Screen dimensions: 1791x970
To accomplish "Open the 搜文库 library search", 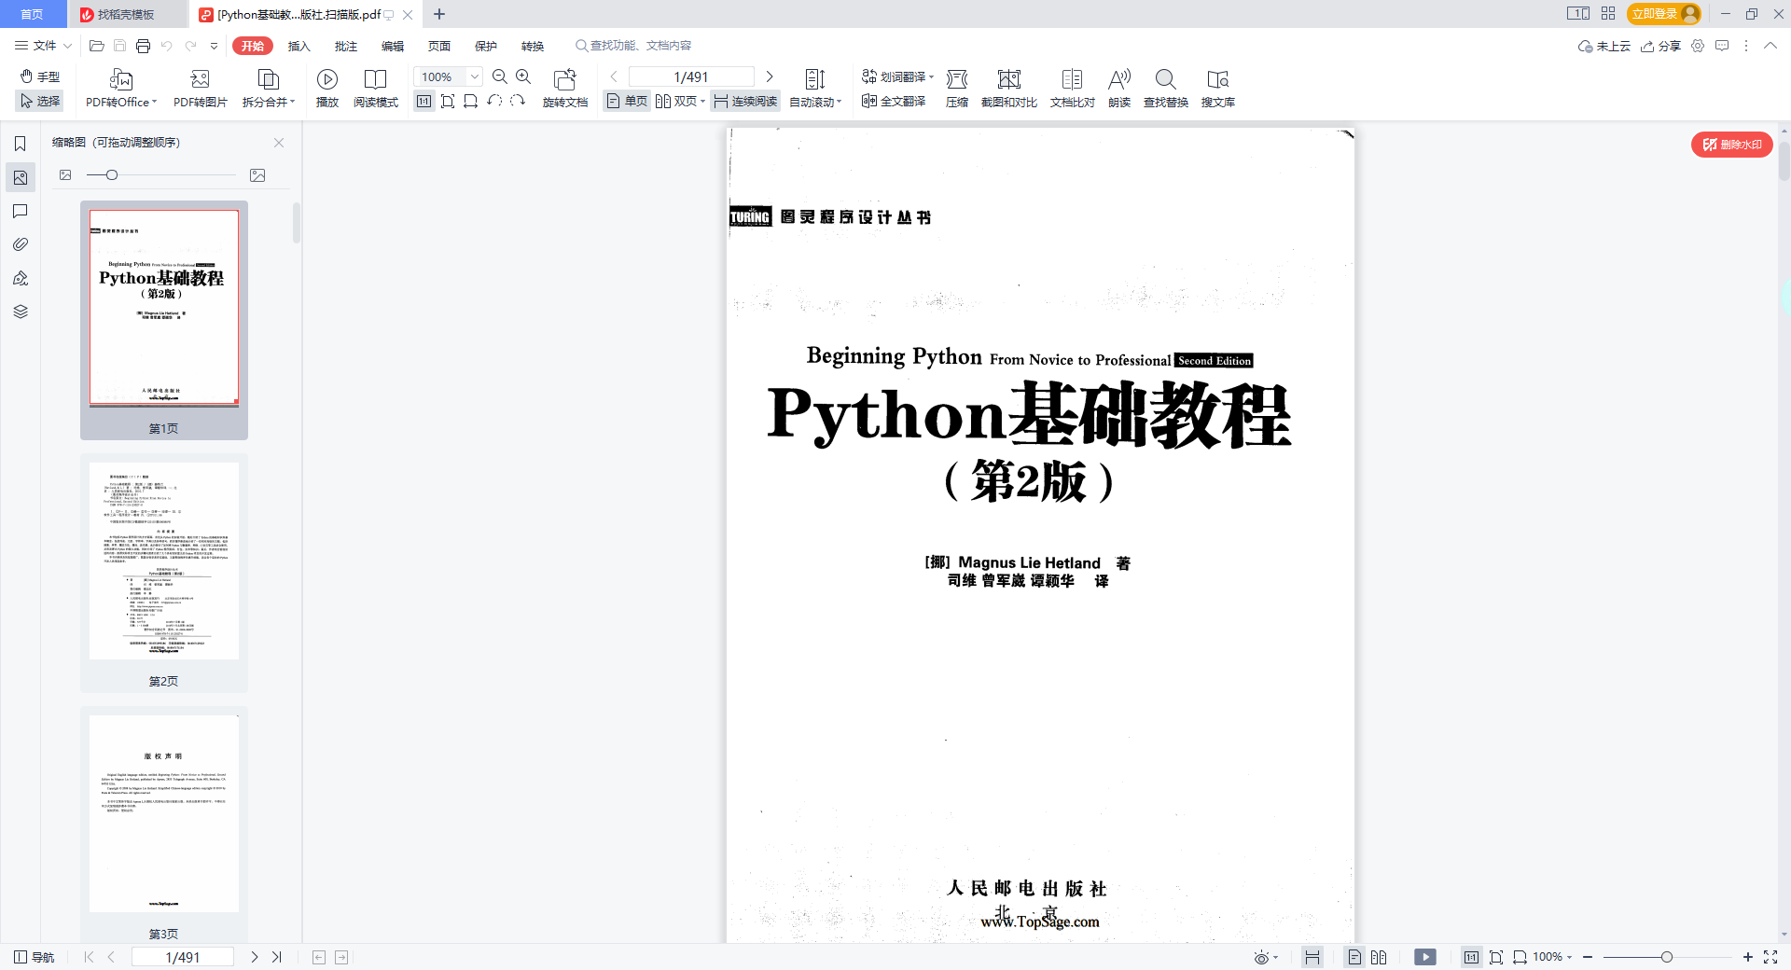I will coord(1218,89).
